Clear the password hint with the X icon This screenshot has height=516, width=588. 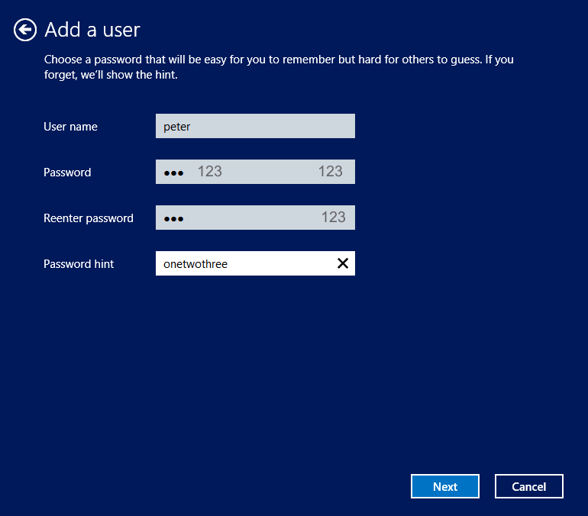(343, 263)
